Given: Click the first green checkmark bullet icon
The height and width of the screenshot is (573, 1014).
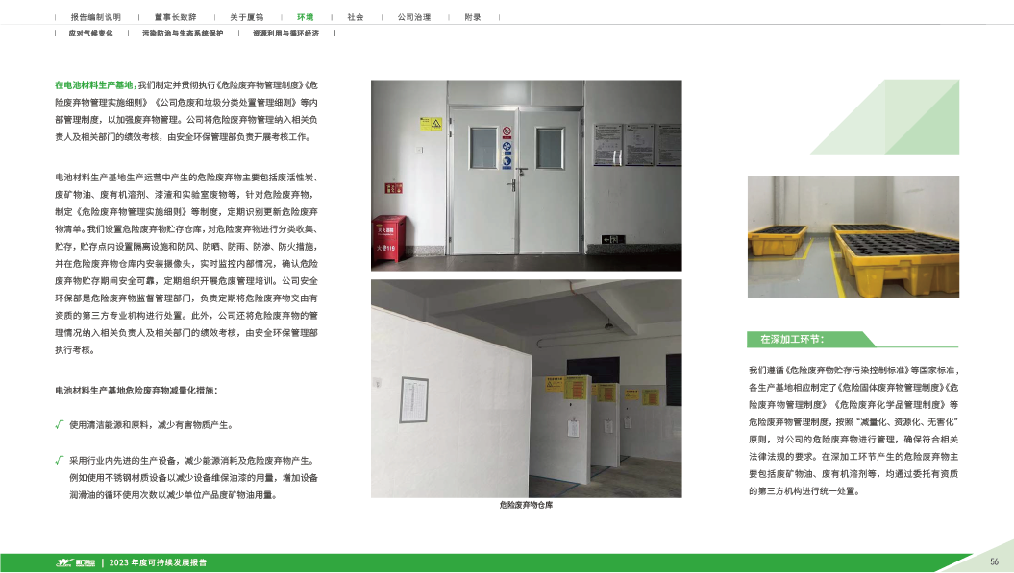Looking at the screenshot, I should coord(60,423).
